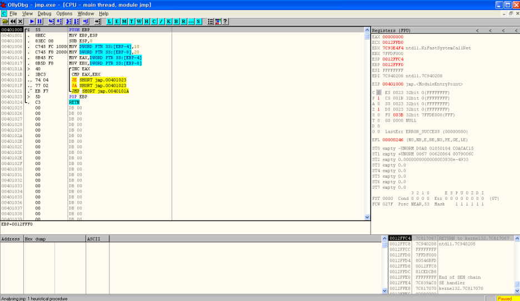The width and height of the screenshot is (520, 301).
Task: Close the debugged program with X icon
Action: click(20, 22)
